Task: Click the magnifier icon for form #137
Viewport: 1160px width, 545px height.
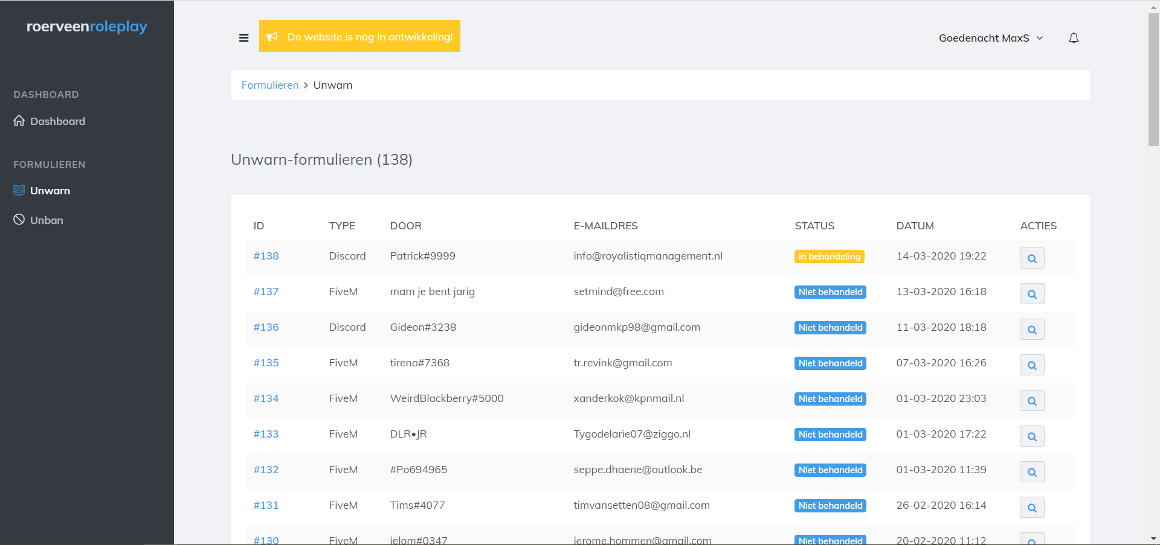Action: (x=1032, y=294)
